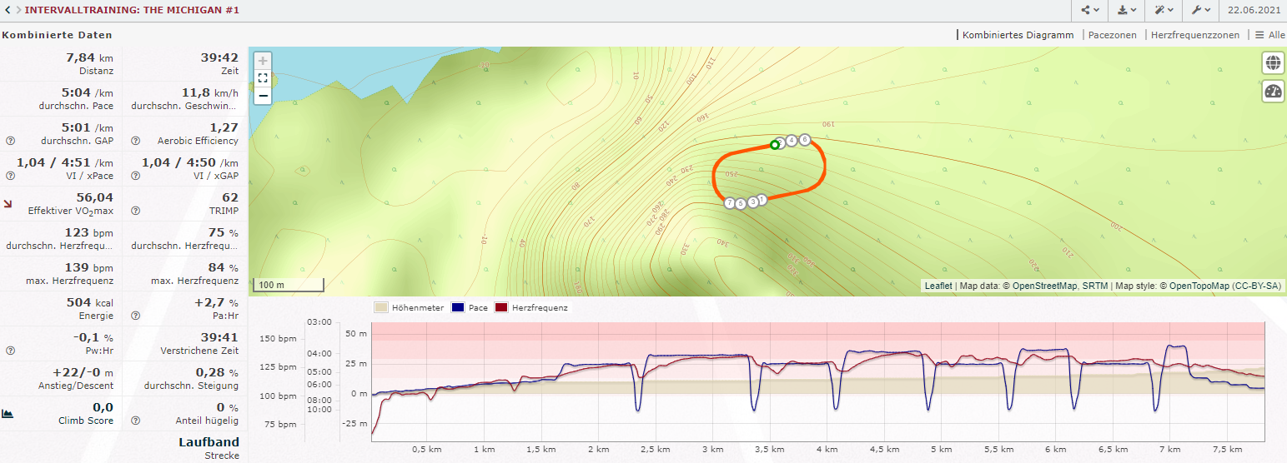Click the speedometer button on the map
The height and width of the screenshot is (463, 1287).
pyautogui.click(x=1273, y=92)
